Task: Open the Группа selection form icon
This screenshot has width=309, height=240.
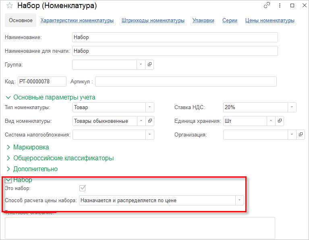Action: click(149, 64)
